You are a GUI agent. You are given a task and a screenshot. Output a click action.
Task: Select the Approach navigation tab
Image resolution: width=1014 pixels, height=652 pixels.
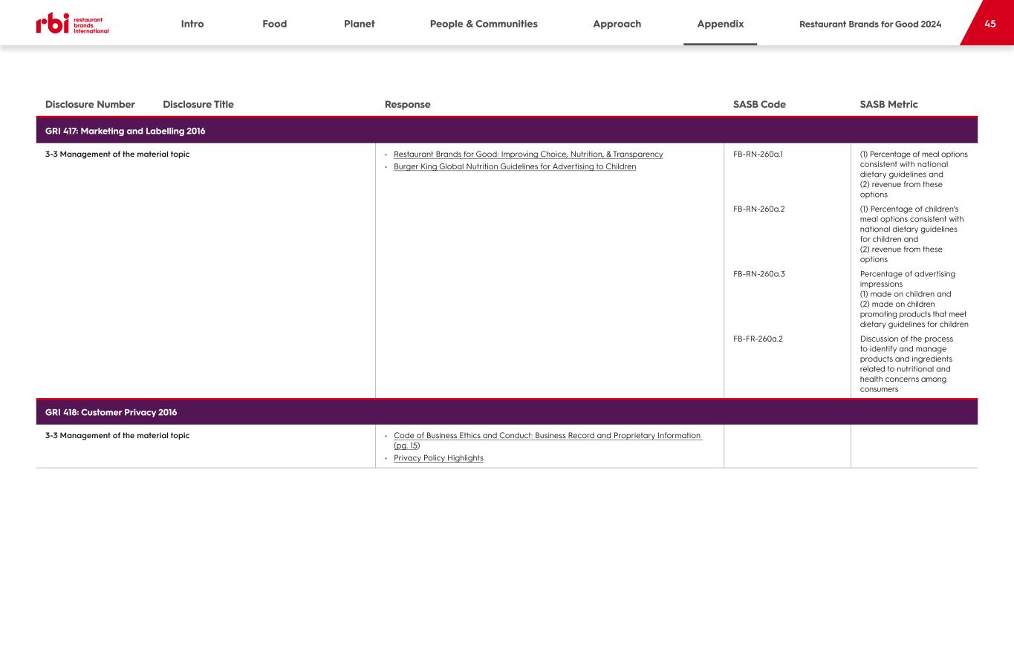pyautogui.click(x=617, y=24)
